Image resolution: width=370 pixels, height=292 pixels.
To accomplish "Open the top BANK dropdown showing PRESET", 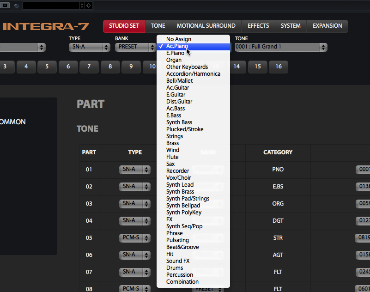I will (135, 47).
